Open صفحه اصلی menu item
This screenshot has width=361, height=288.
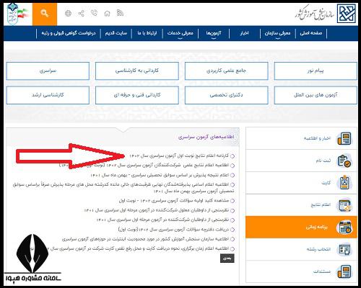[x=311, y=33]
